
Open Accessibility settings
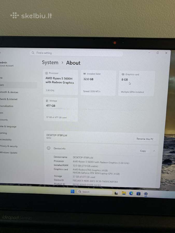(6, 140)
